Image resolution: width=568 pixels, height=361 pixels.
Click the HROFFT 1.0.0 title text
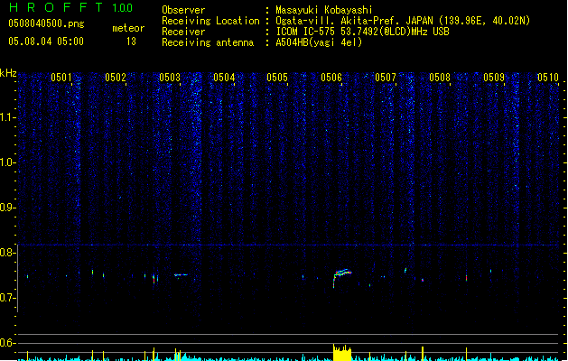click(x=71, y=7)
